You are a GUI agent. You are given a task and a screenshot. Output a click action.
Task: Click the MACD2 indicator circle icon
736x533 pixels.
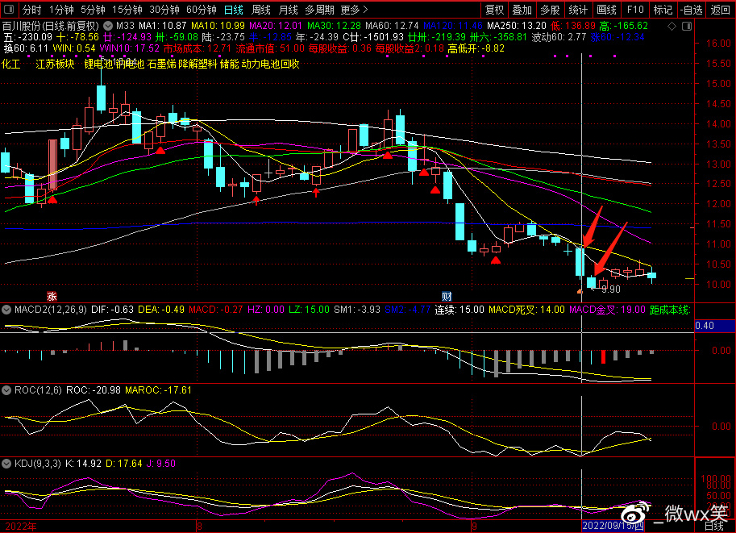(6, 309)
